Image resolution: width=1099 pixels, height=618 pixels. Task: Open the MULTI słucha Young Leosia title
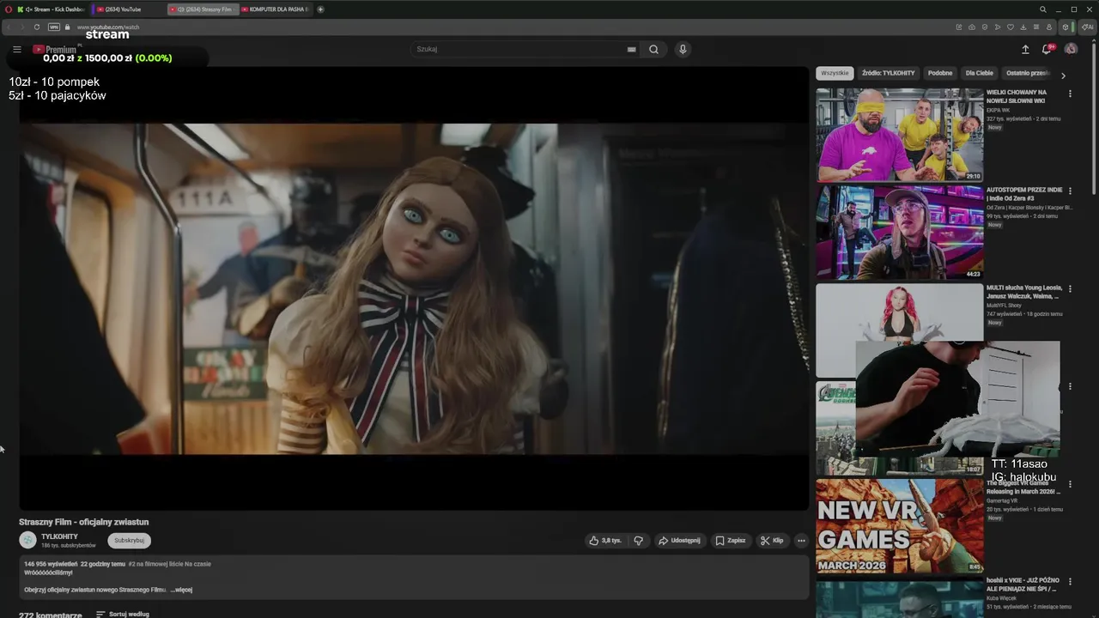(x=1024, y=292)
